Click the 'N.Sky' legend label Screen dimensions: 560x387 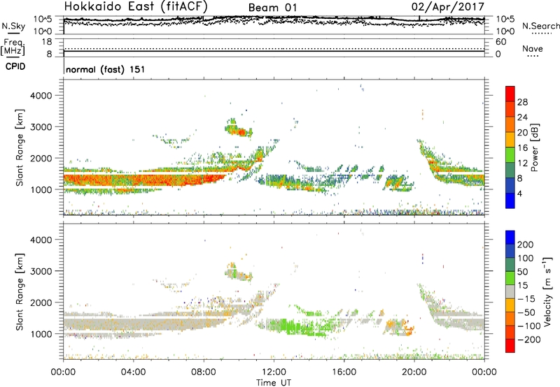(13, 26)
